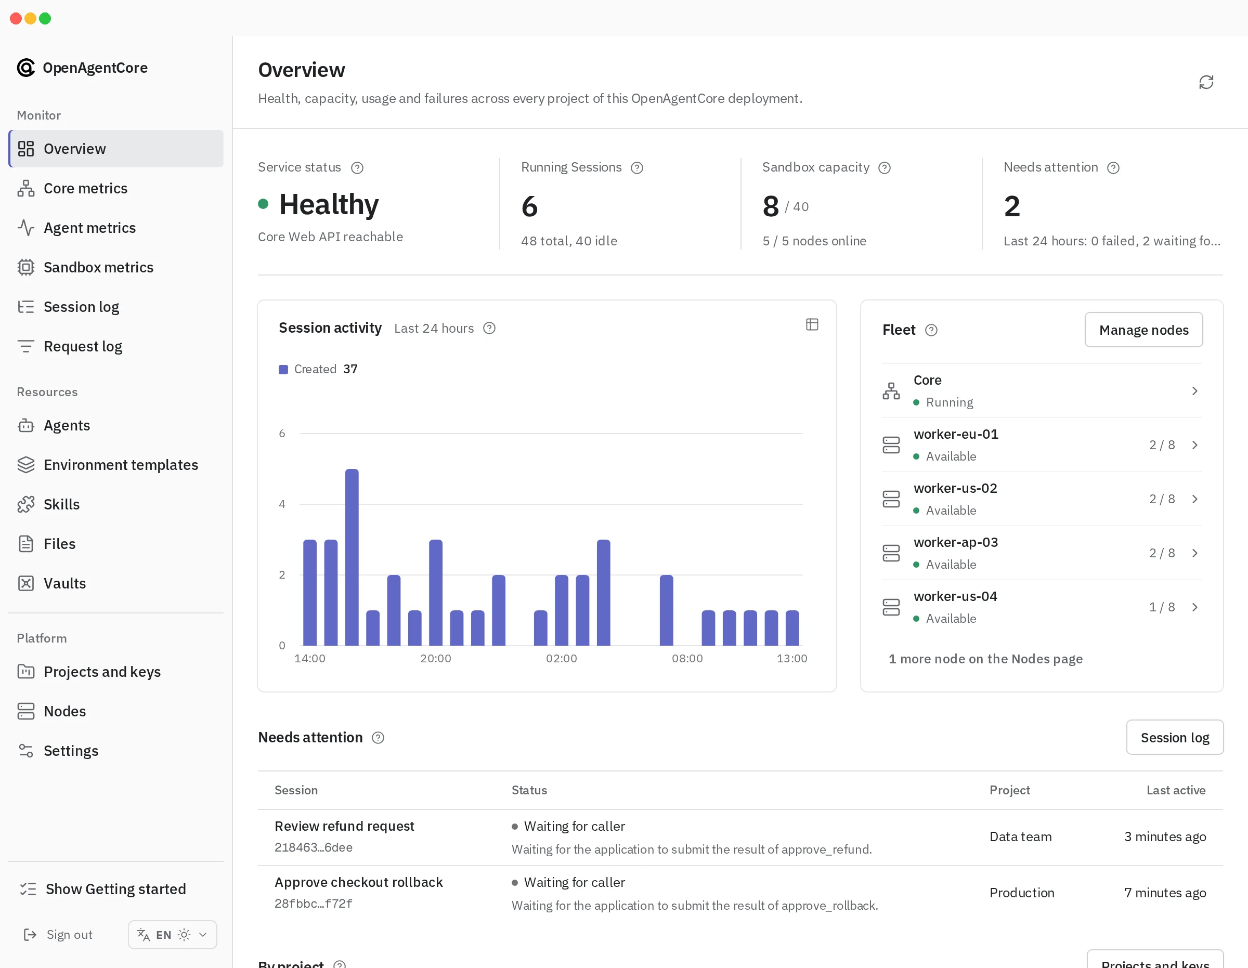Screen dimensions: 1248x968
Task: Expand the worker-eu-01 row chevron
Action: [1194, 444]
